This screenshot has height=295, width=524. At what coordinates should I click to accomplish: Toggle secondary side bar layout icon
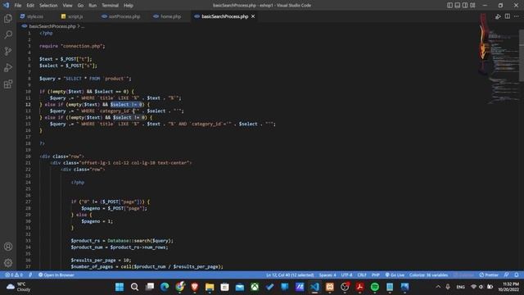(x=465, y=6)
